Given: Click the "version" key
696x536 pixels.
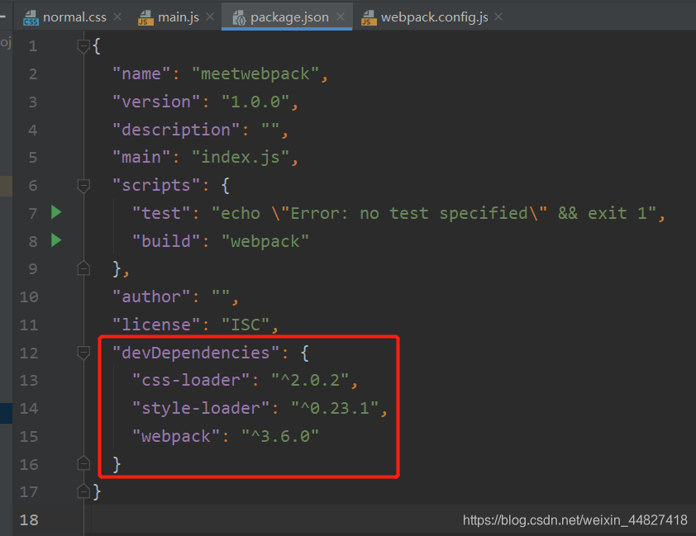Looking at the screenshot, I should 155,102.
